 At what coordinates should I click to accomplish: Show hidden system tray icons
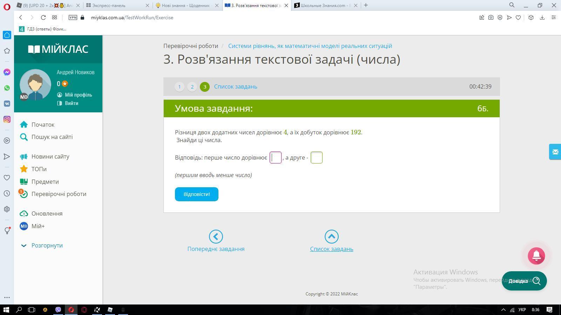point(503,310)
